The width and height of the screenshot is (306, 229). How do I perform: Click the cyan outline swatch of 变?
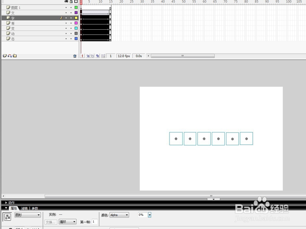tap(76, 28)
